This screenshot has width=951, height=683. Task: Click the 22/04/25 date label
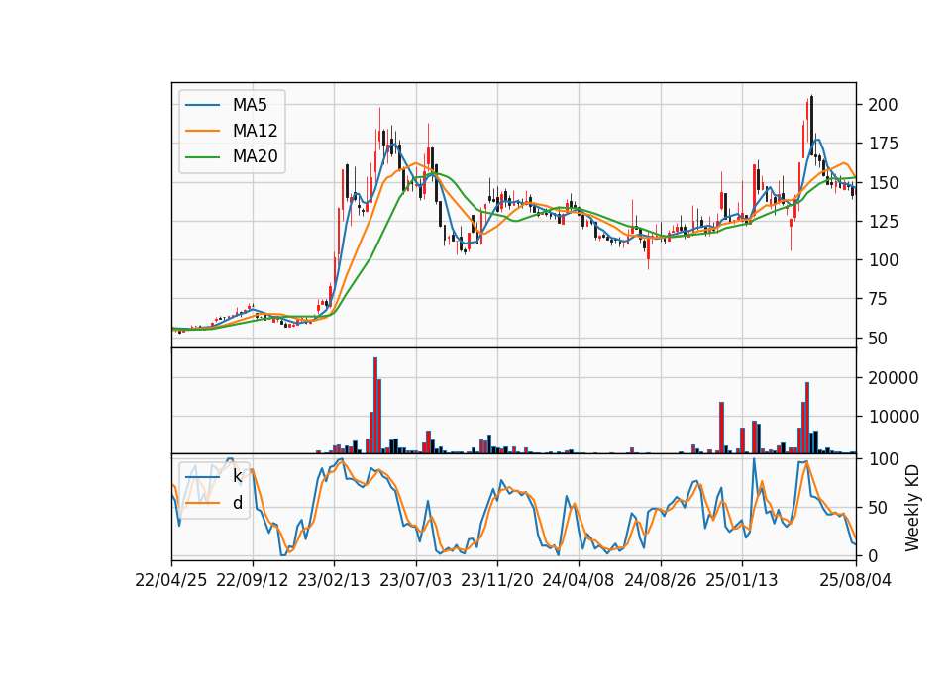point(171,580)
